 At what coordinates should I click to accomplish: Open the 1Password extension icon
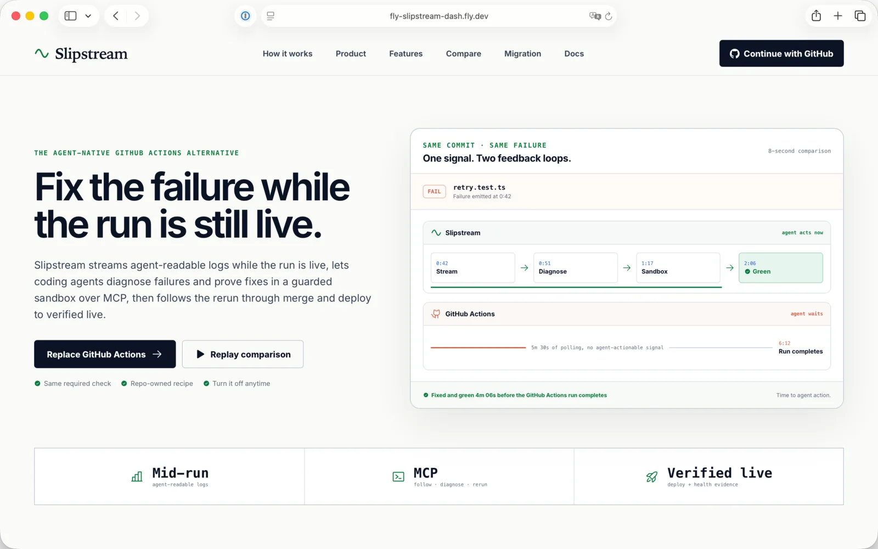pyautogui.click(x=245, y=16)
